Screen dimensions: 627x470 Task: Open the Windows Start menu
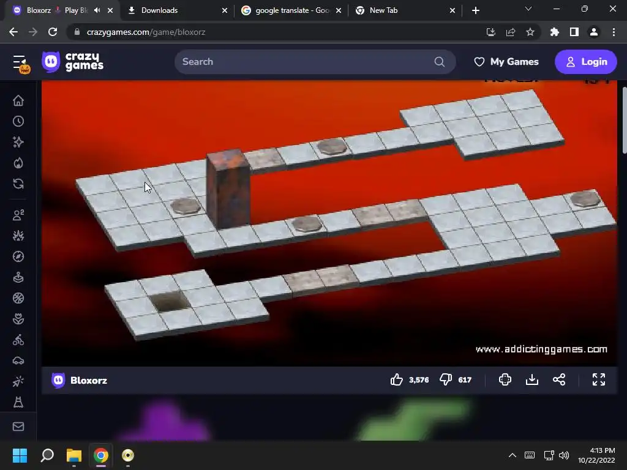[20, 455]
